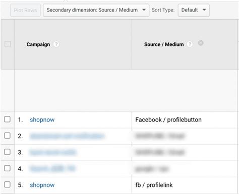Check the box for row 2

coord(7,136)
